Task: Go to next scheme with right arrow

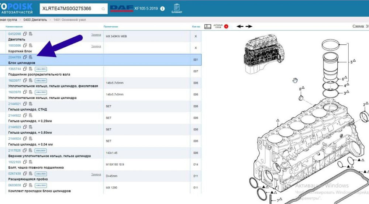Action: tap(249, 27)
